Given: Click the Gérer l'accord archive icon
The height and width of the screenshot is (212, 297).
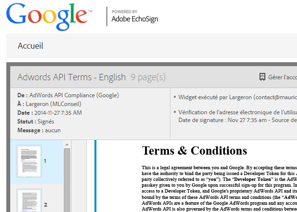Looking at the screenshot, I should point(262,77).
